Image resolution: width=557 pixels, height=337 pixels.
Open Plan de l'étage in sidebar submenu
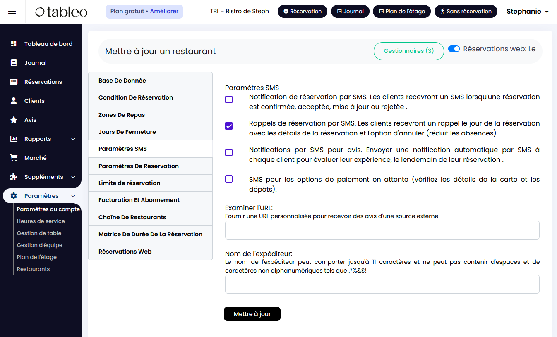tap(37, 257)
